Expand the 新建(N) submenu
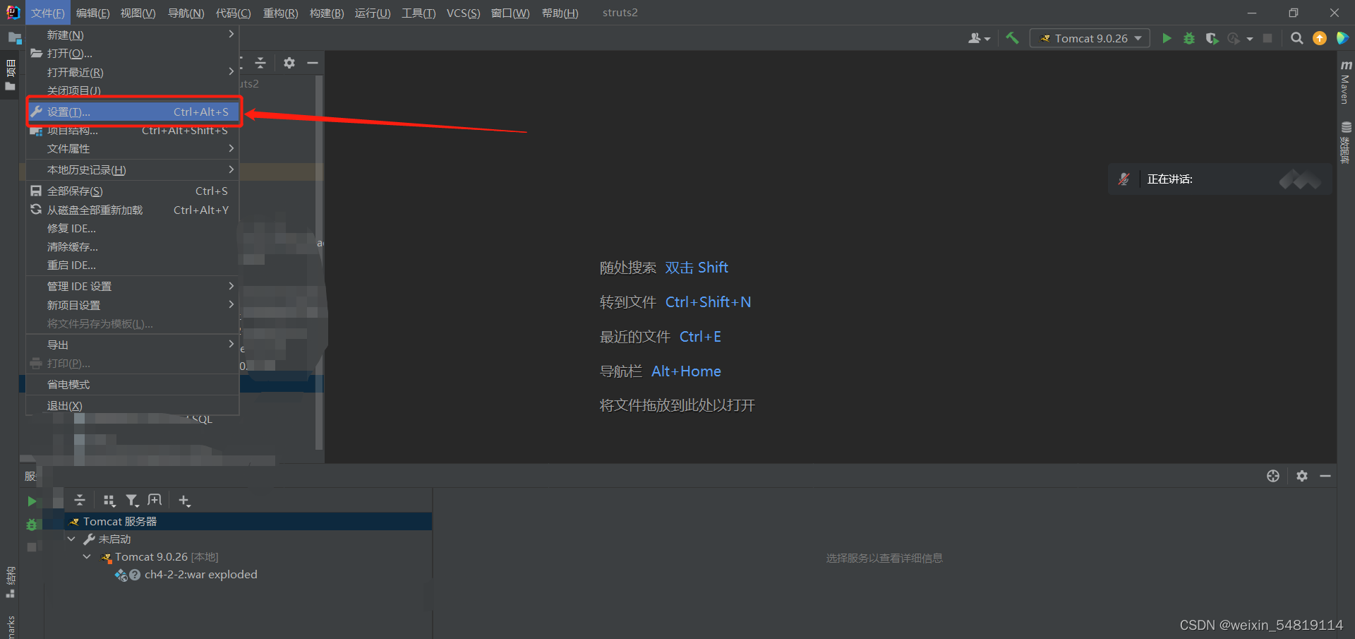Viewport: 1355px width, 639px height. (133, 35)
